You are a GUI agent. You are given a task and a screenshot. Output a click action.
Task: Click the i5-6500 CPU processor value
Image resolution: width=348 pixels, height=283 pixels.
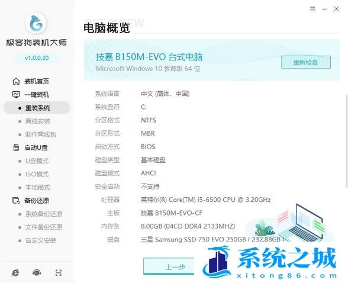click(x=205, y=200)
